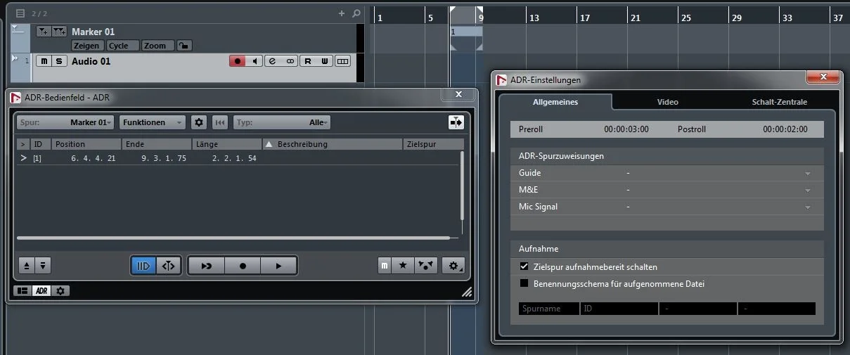This screenshot has width=850, height=355.
Task: Toggle lock on the Marker 01 track
Action: [x=184, y=46]
